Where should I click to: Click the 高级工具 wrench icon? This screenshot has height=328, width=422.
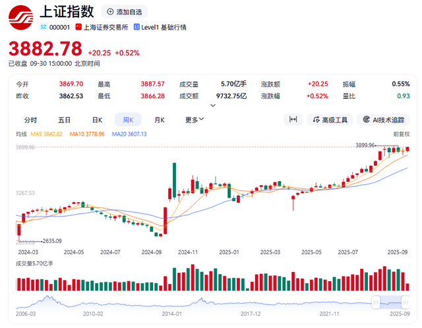coord(316,120)
